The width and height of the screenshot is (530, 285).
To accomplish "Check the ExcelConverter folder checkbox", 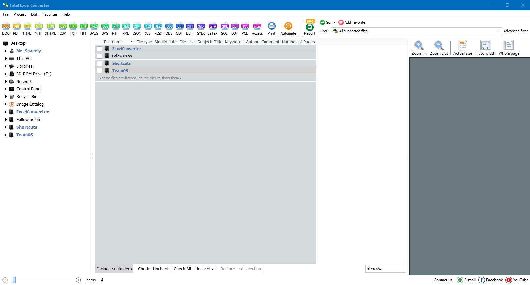I will (99, 49).
